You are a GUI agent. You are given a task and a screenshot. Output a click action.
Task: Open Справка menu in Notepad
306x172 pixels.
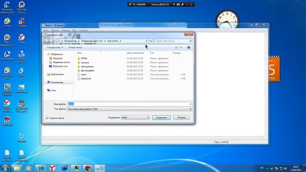click(83, 30)
